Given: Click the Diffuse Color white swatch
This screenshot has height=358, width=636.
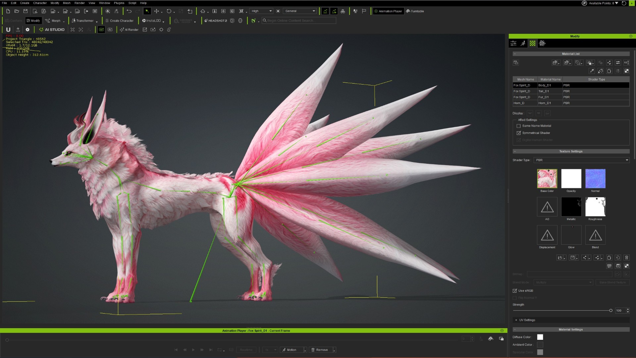Looking at the screenshot, I should pyautogui.click(x=540, y=337).
